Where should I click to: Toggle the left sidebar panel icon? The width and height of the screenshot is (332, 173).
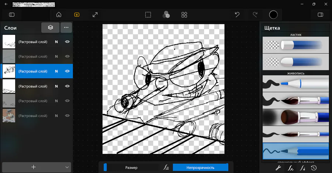coord(12,15)
